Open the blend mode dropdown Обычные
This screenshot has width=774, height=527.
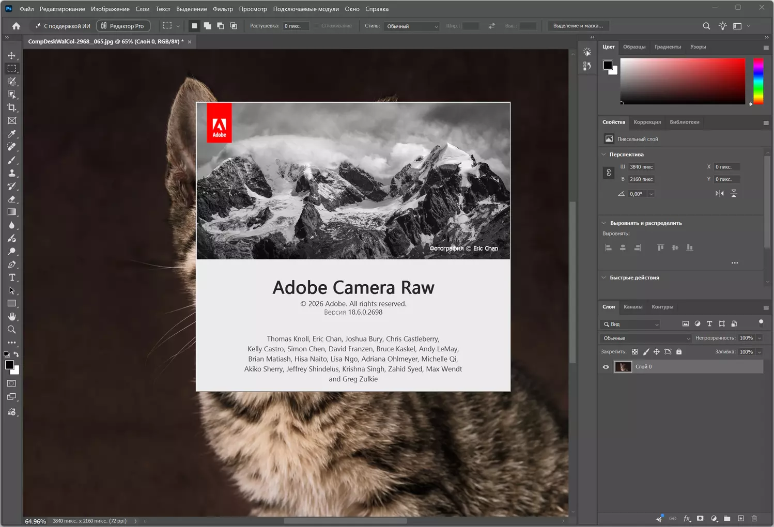(646, 338)
